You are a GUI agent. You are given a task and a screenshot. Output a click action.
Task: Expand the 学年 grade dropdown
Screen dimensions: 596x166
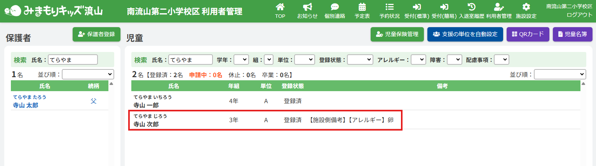(241, 60)
